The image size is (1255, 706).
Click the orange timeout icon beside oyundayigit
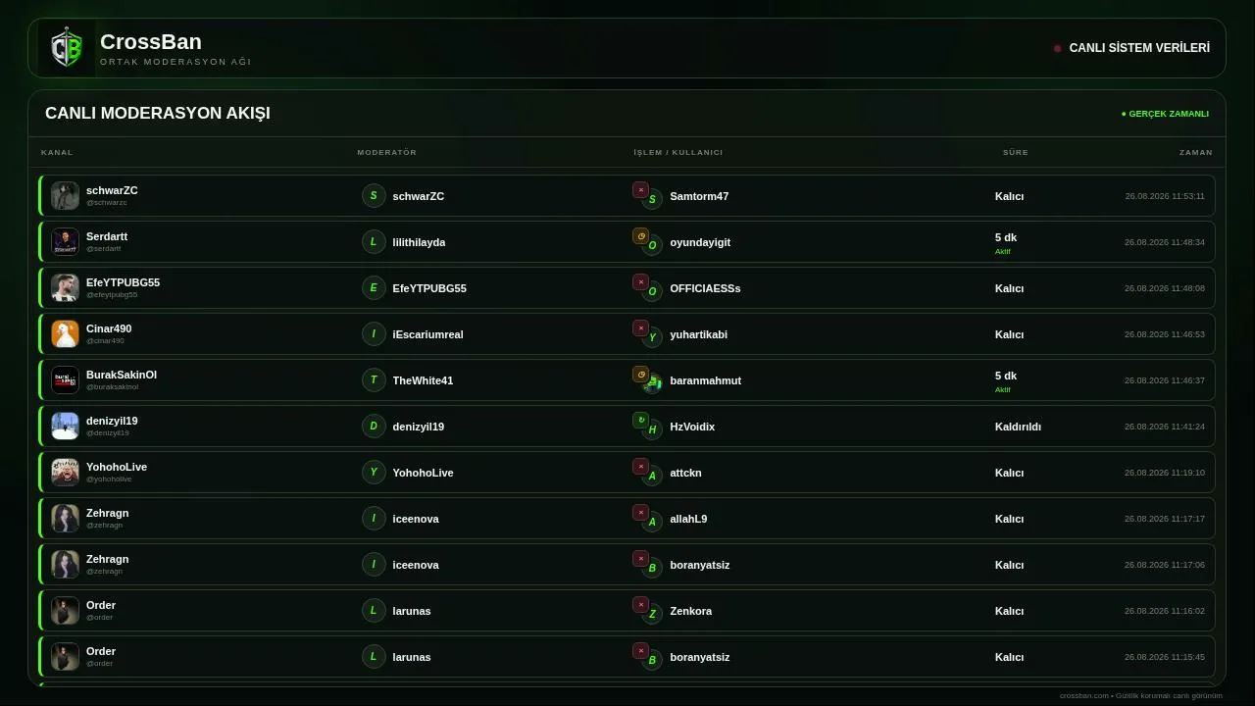tap(640, 236)
